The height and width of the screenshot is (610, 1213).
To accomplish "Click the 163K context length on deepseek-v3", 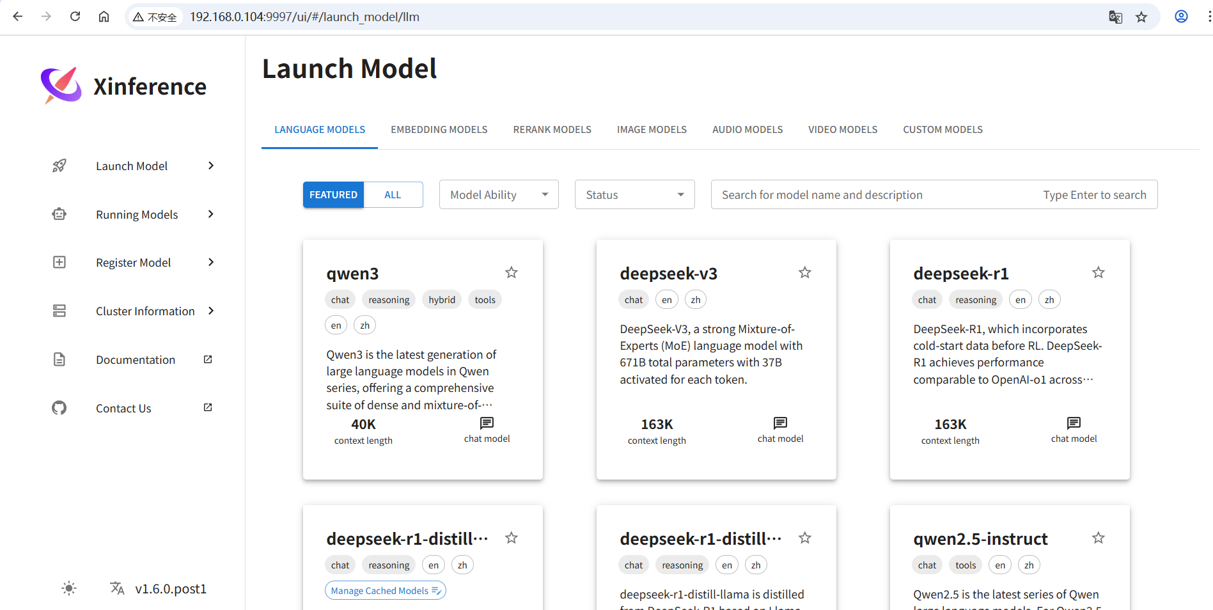I will 657,425.
